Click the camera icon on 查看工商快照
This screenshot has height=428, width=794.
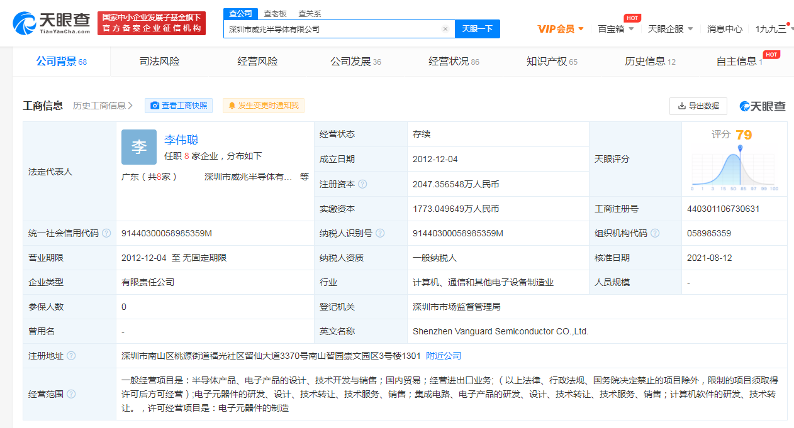155,106
